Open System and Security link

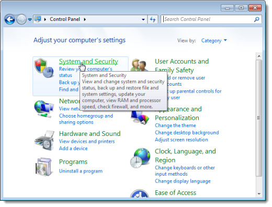(x=88, y=62)
